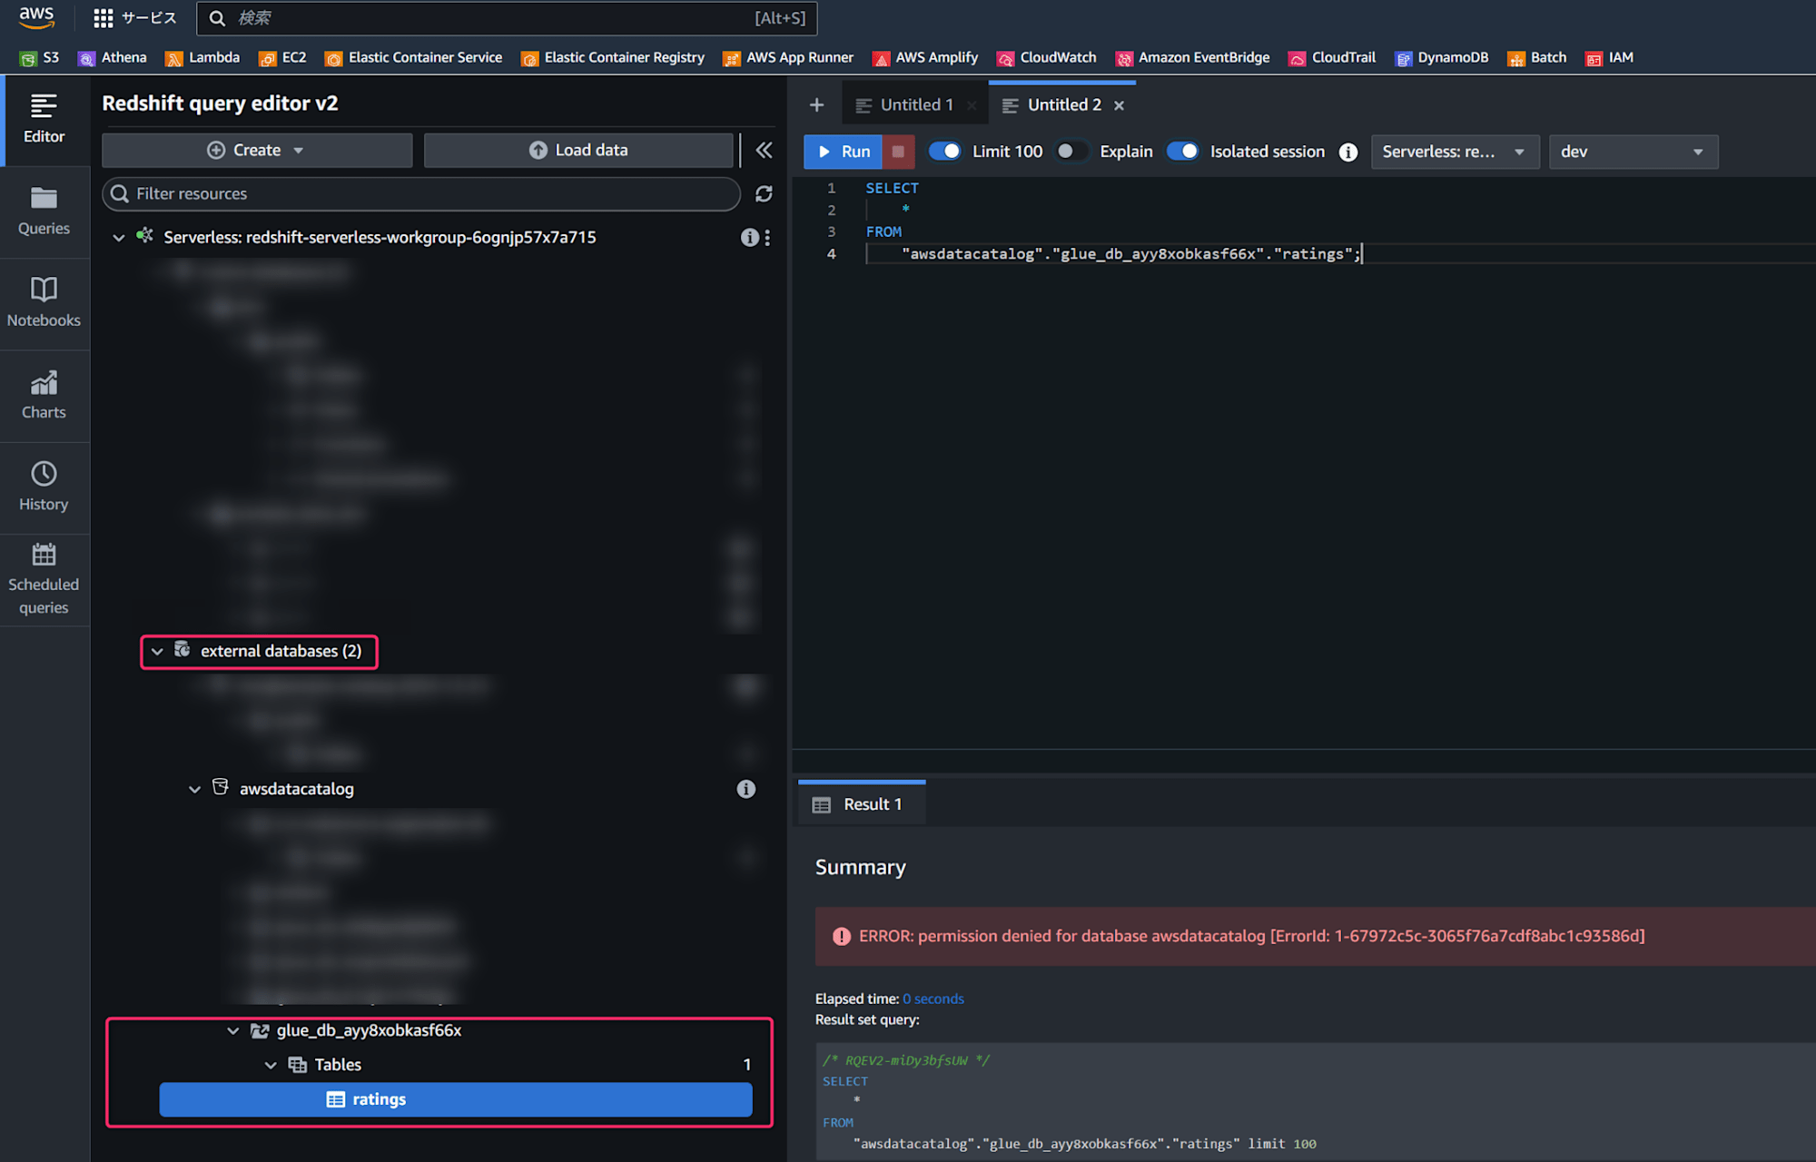Click the Load data button

(579, 150)
